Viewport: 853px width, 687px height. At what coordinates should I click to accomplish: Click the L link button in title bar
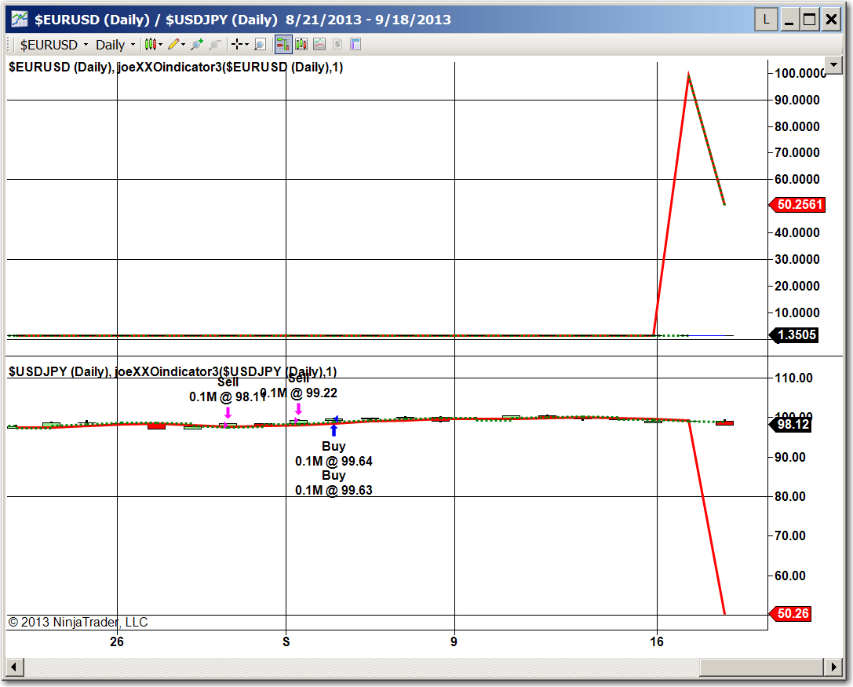(766, 20)
